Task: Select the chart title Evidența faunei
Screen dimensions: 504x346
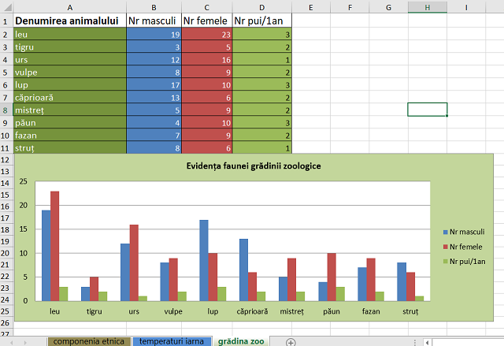Action: (x=253, y=166)
